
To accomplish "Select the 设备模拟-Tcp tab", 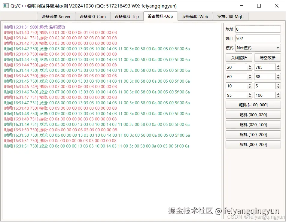I will (x=127, y=17).
